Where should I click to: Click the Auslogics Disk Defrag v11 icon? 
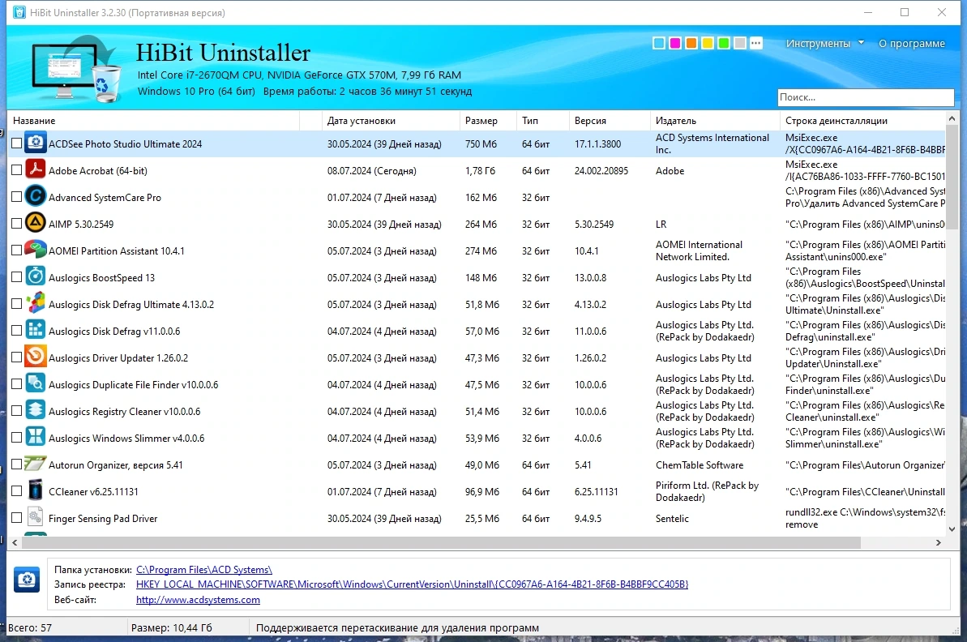pyautogui.click(x=35, y=331)
